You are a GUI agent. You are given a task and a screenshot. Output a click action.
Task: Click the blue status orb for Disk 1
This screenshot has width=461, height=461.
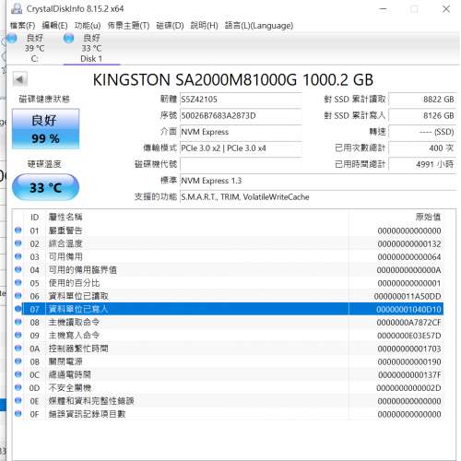click(68, 38)
